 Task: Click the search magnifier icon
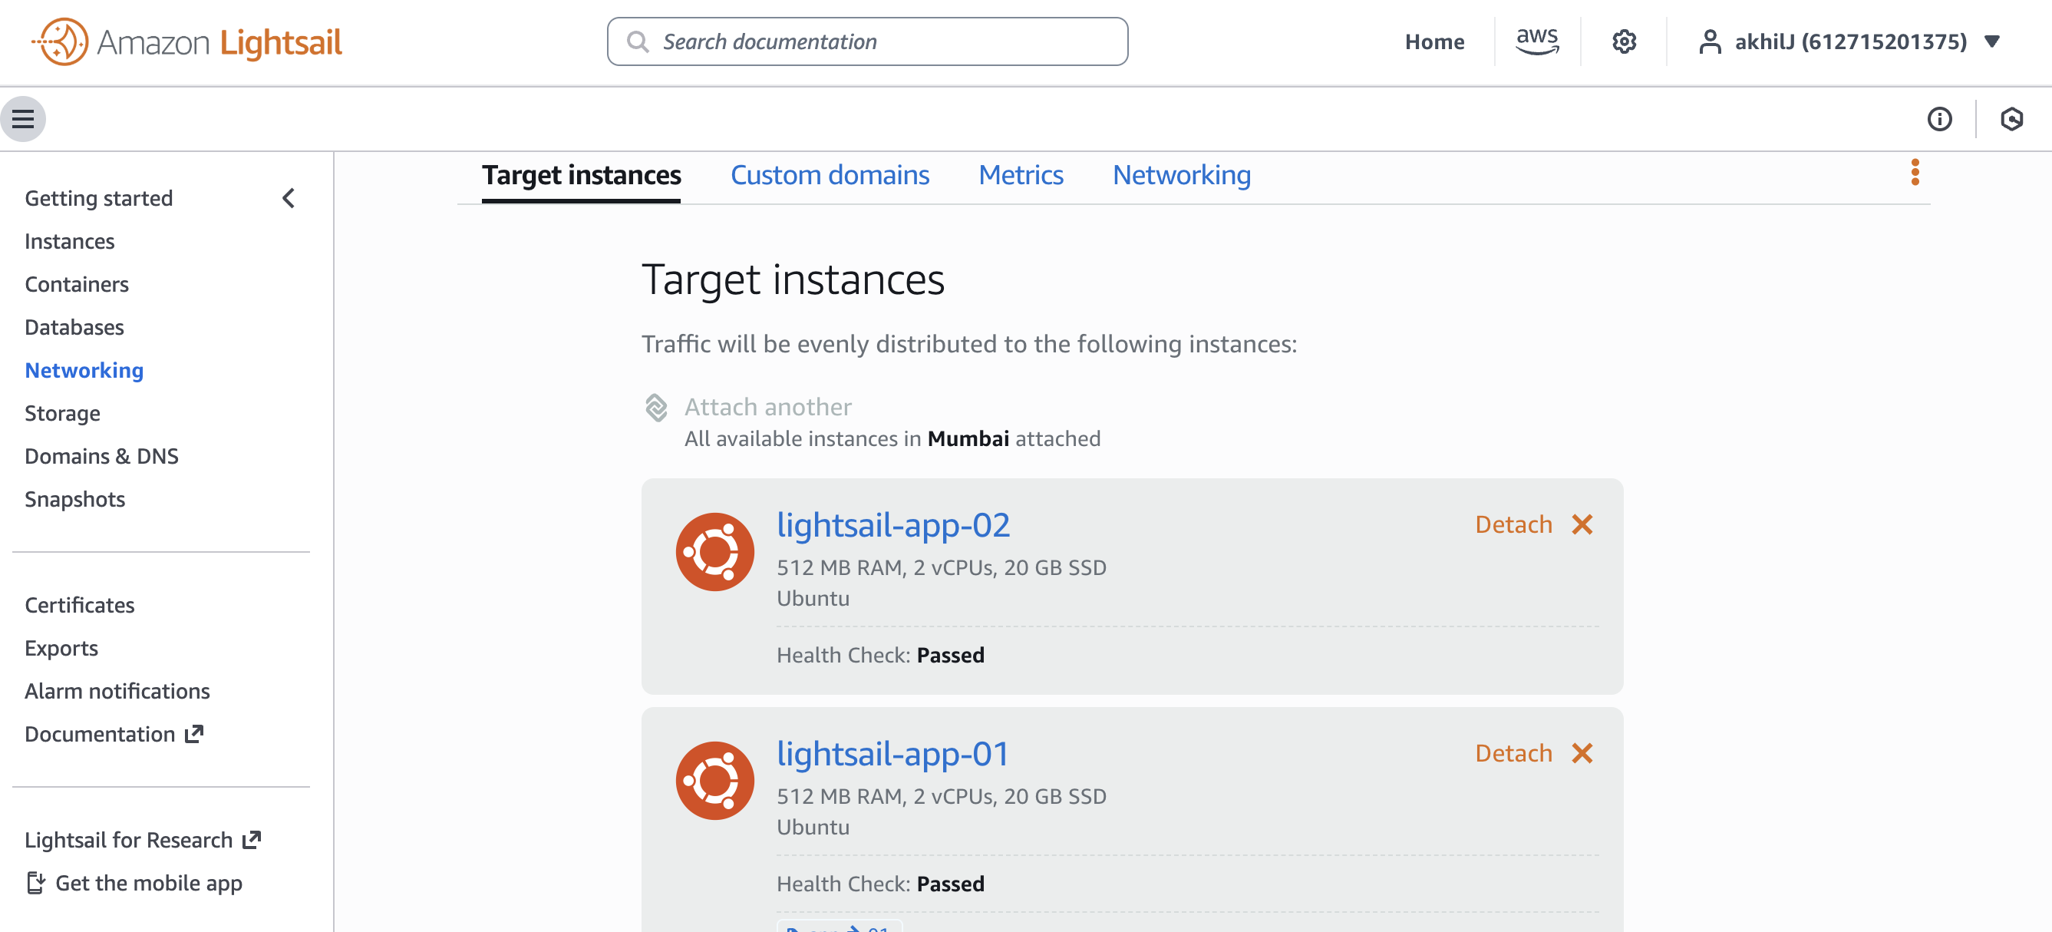pyautogui.click(x=637, y=41)
